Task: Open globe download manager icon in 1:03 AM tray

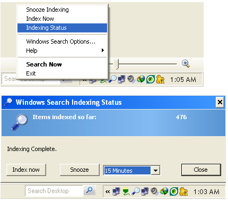Action: pyautogui.click(x=164, y=191)
